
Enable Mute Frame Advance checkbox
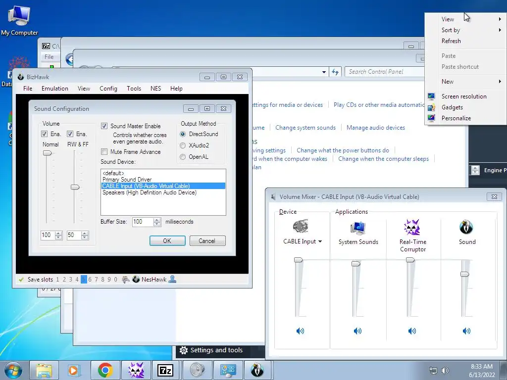click(104, 151)
